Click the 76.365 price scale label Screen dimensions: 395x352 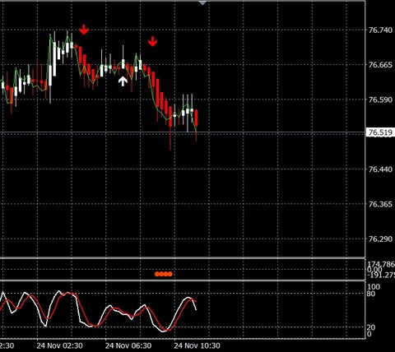(x=380, y=204)
